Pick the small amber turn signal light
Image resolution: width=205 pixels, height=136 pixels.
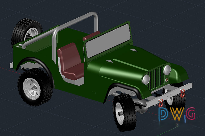pyautogui.click(x=167, y=80)
